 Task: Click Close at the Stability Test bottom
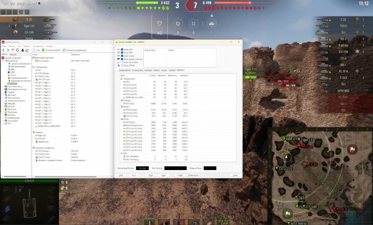(235, 176)
